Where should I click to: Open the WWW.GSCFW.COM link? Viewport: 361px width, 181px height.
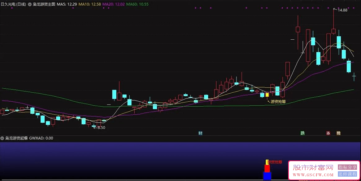pyautogui.click(x=313, y=175)
